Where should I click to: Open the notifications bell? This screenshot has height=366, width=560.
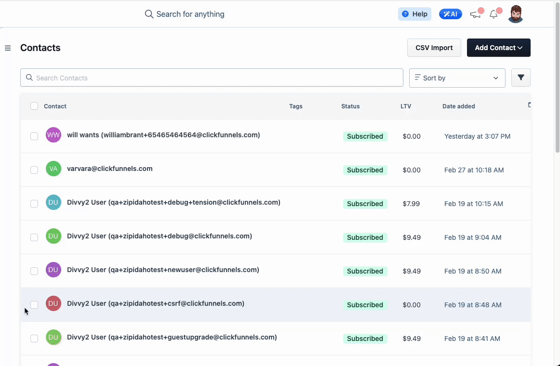coord(493,14)
